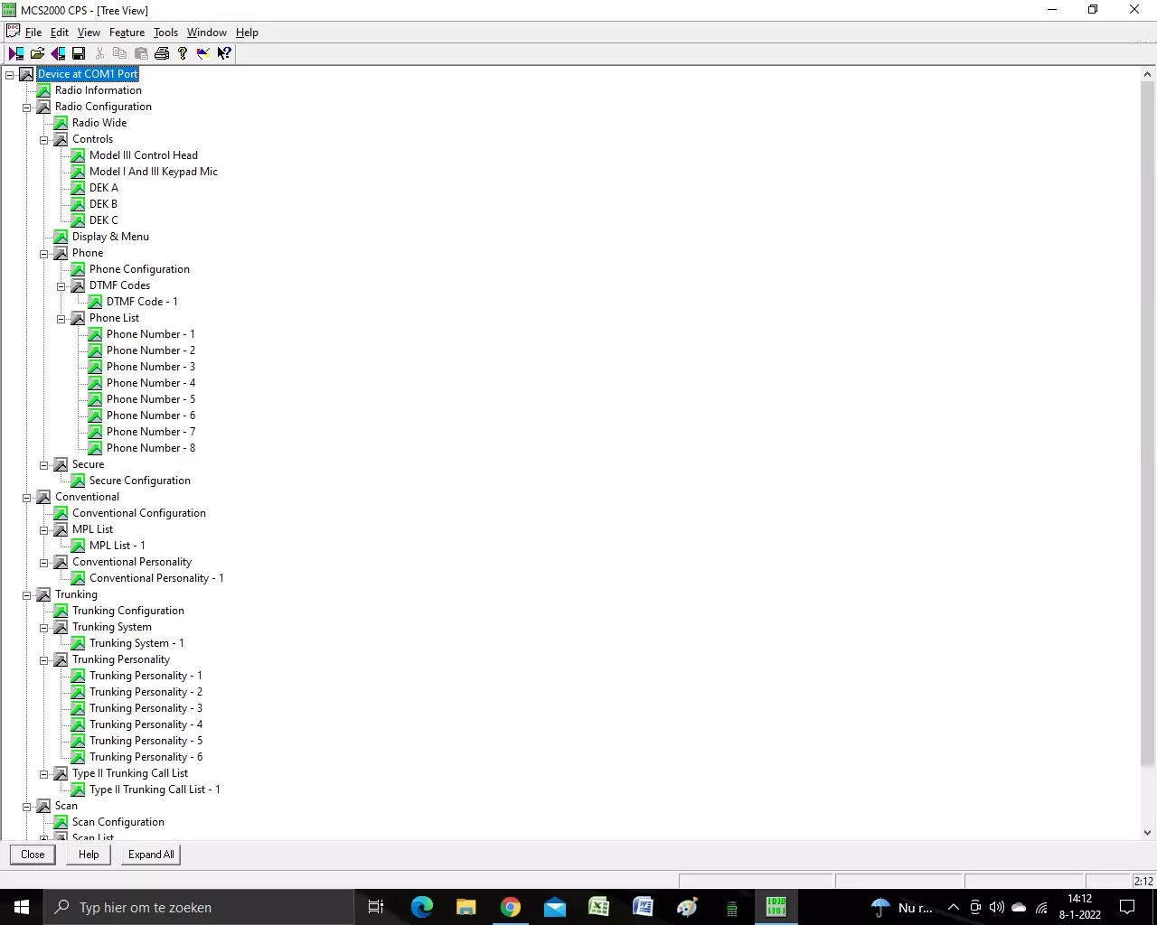Viewport: 1157px width, 925px height.
Task: Click the green icon beside Radio Wide
Action: [61, 123]
